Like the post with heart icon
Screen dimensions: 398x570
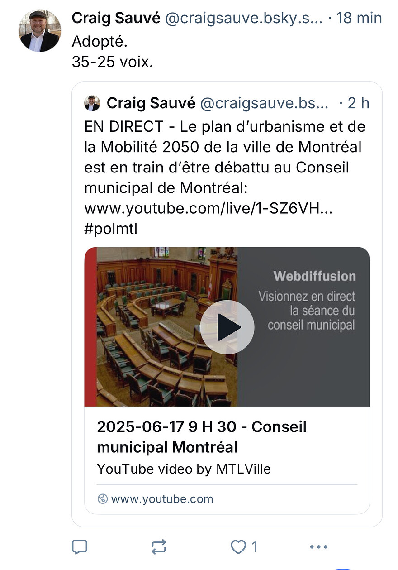pyautogui.click(x=238, y=547)
